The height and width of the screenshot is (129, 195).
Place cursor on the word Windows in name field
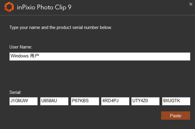tap(19, 56)
